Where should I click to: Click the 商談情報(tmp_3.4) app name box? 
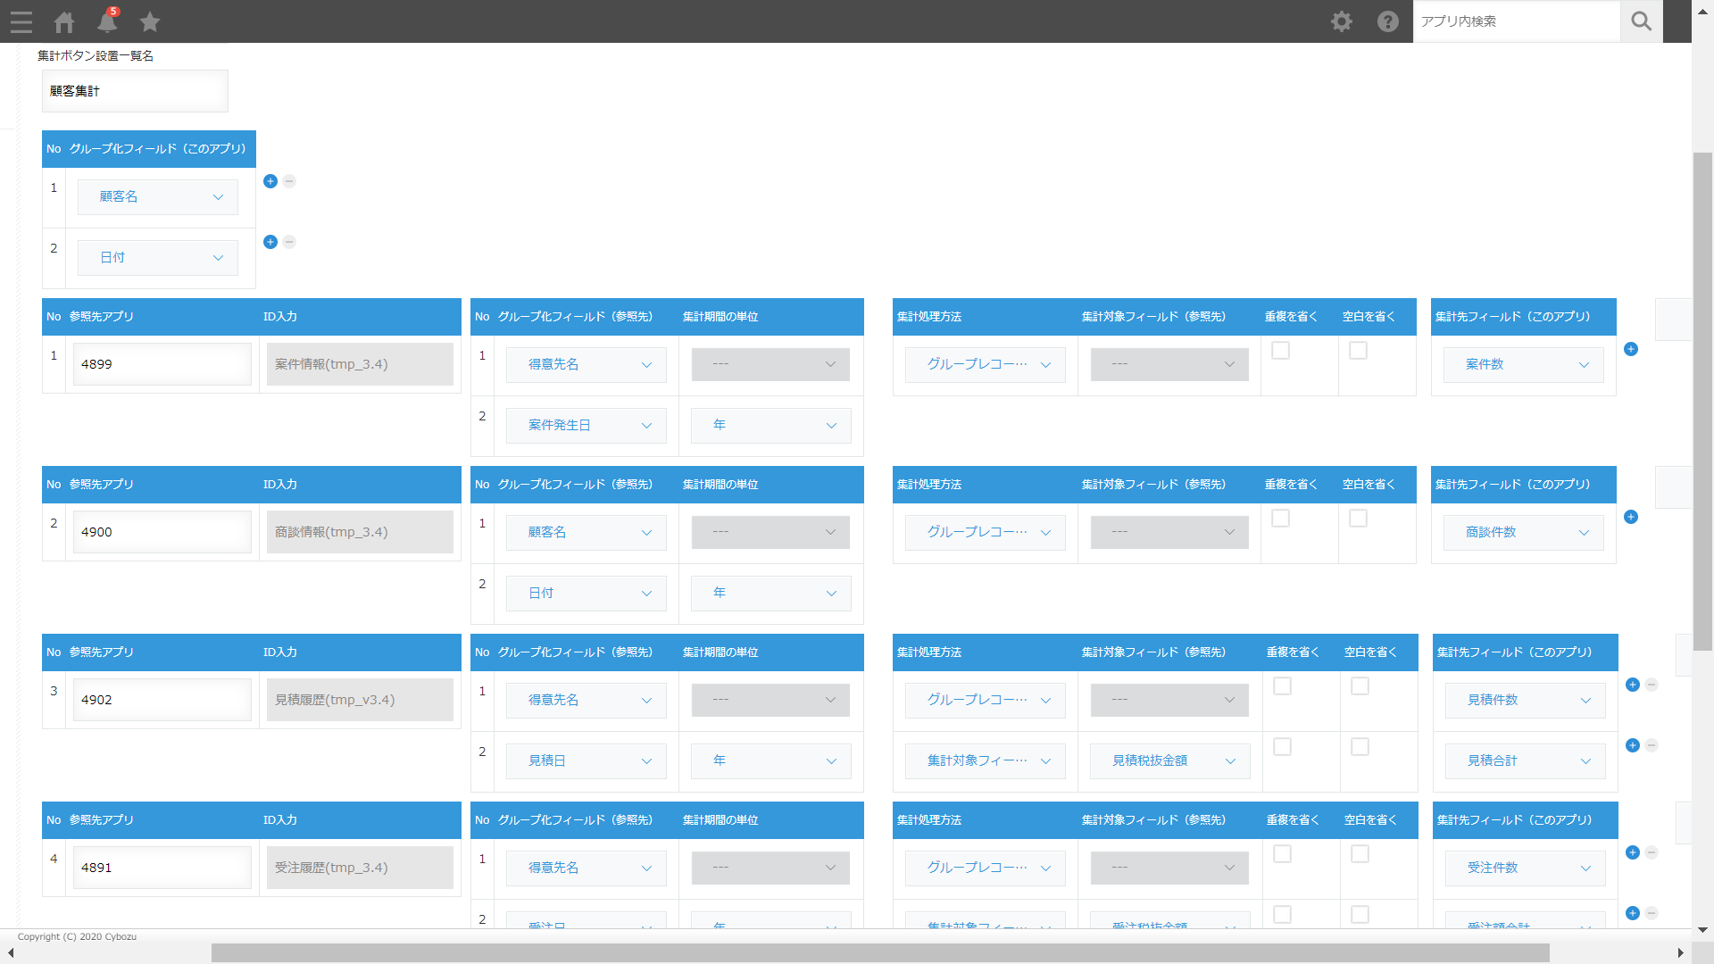coord(360,532)
